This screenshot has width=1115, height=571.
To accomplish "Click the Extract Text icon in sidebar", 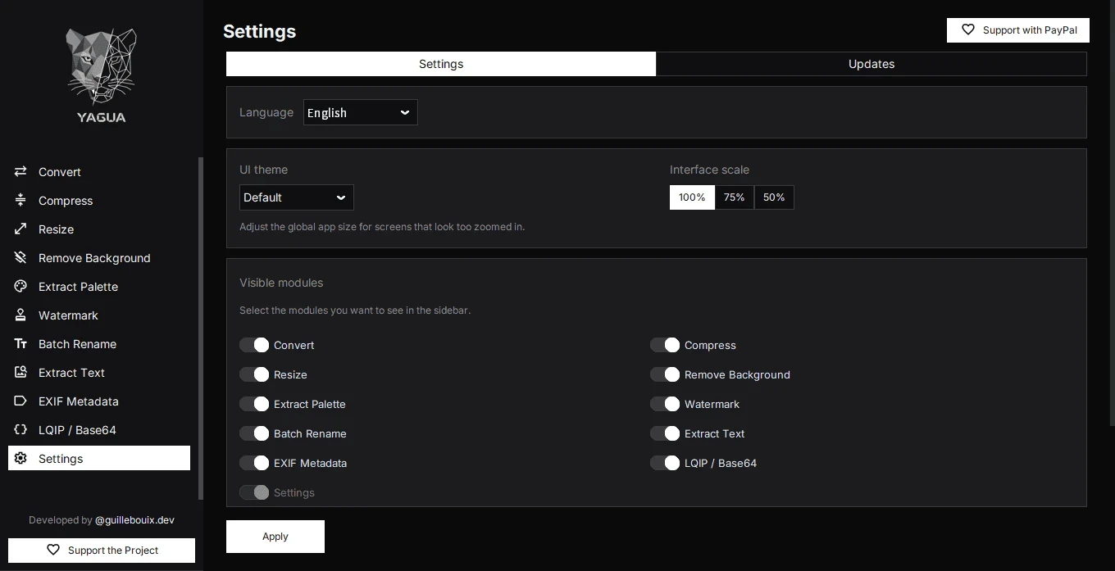I will pos(20,373).
